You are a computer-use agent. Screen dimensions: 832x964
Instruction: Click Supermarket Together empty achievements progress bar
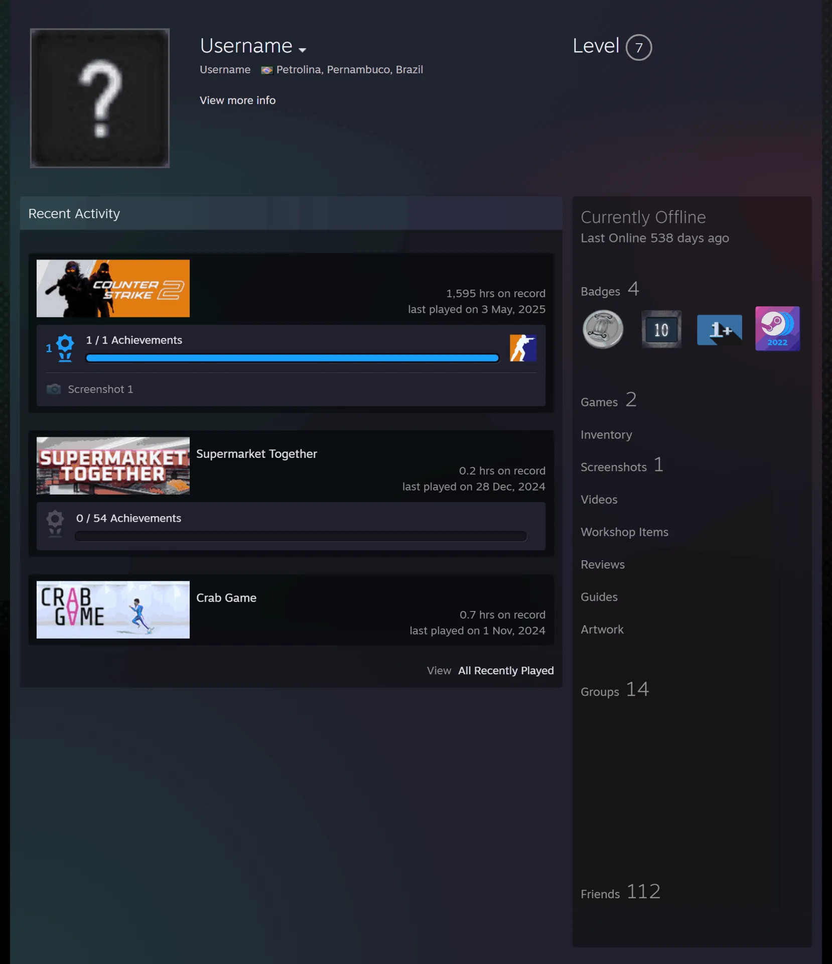tap(301, 536)
